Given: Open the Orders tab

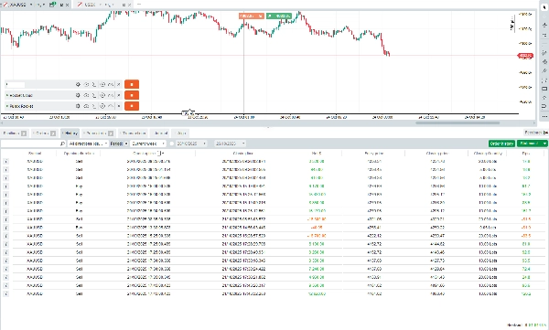Looking at the screenshot, I should tap(45, 133).
